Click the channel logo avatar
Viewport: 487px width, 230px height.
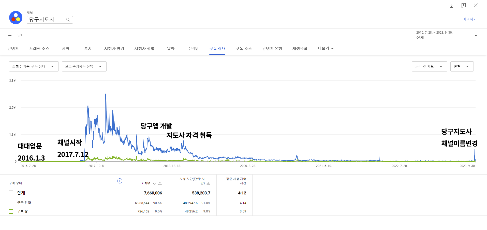pos(16,18)
